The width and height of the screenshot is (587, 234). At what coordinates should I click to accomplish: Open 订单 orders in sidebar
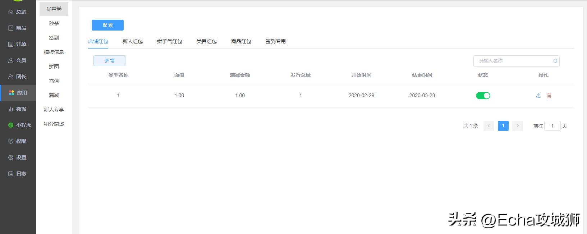tap(18, 44)
